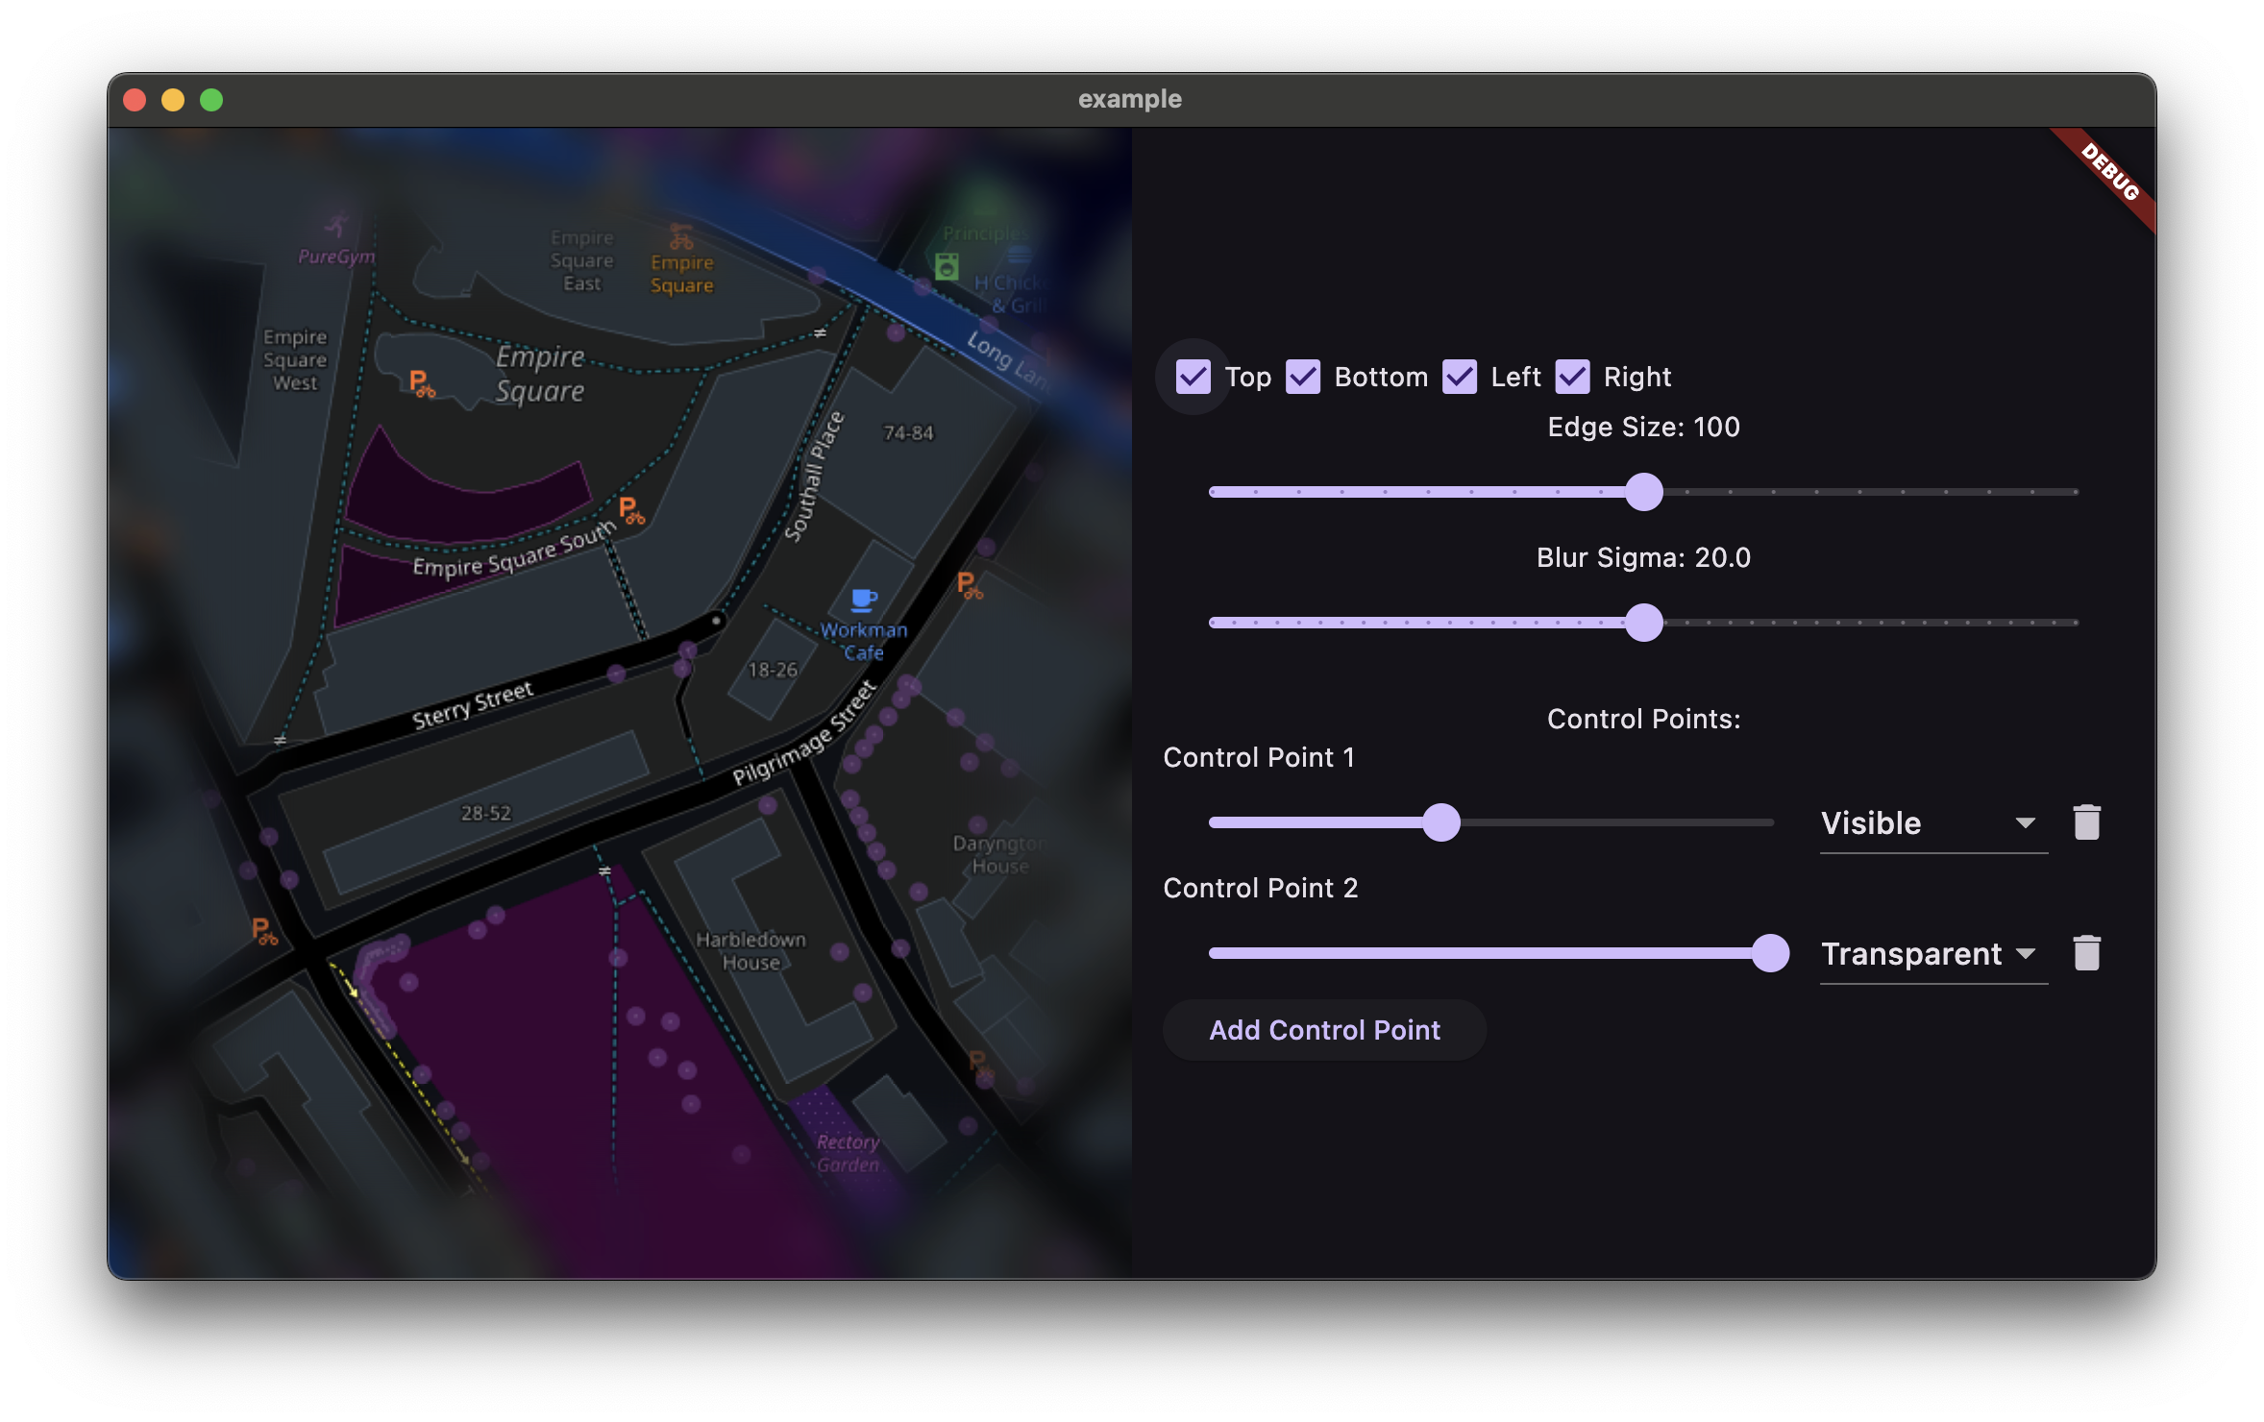Uncheck the Bottom edge checkbox
Screen dimensions: 2264x1422
pos(1303,377)
